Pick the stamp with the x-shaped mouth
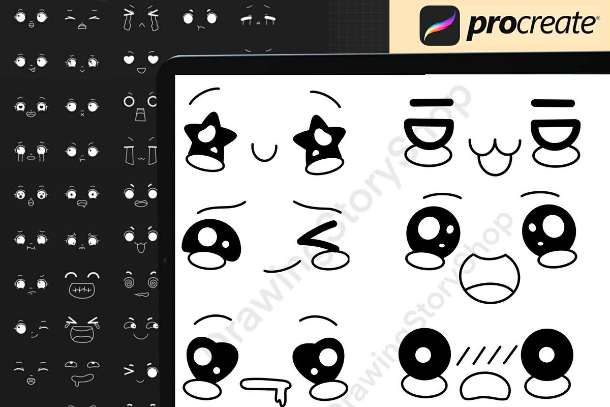Screen dimensions: 610x407 (81, 107)
